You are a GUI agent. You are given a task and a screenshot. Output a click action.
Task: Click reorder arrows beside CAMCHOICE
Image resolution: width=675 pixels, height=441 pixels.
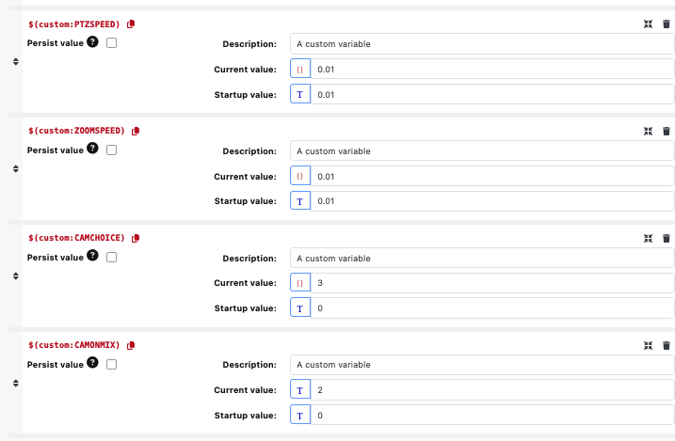tap(15, 276)
